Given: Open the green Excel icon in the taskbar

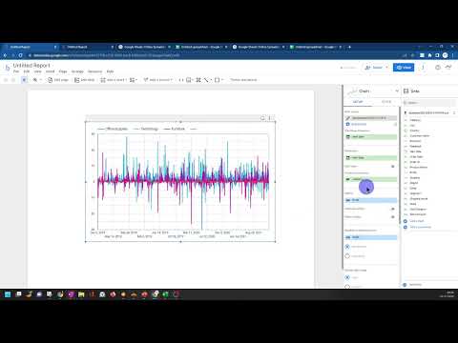Looking at the screenshot, I should (165, 294).
